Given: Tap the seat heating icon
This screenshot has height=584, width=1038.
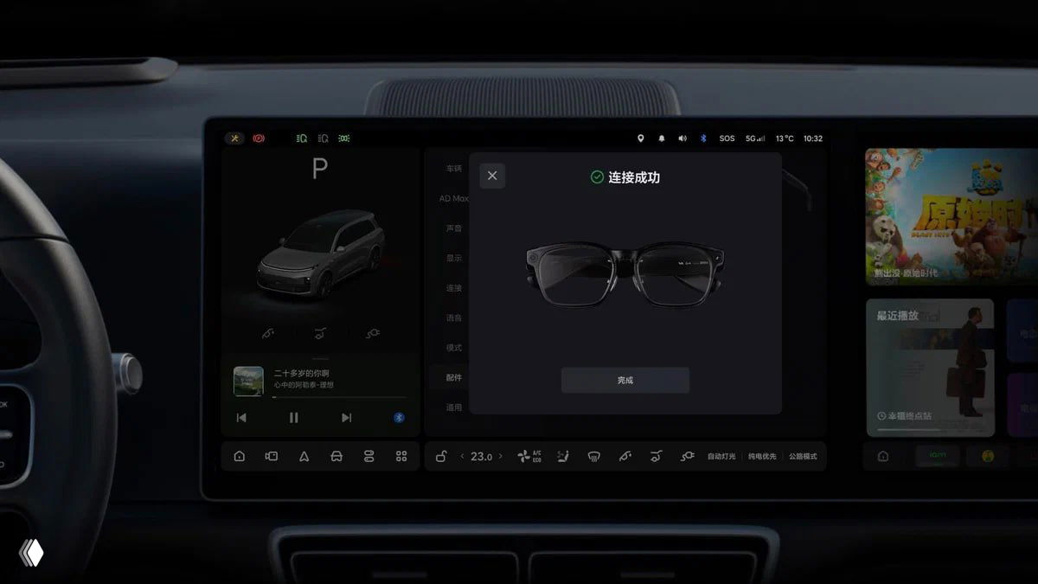Looking at the screenshot, I should click(563, 456).
